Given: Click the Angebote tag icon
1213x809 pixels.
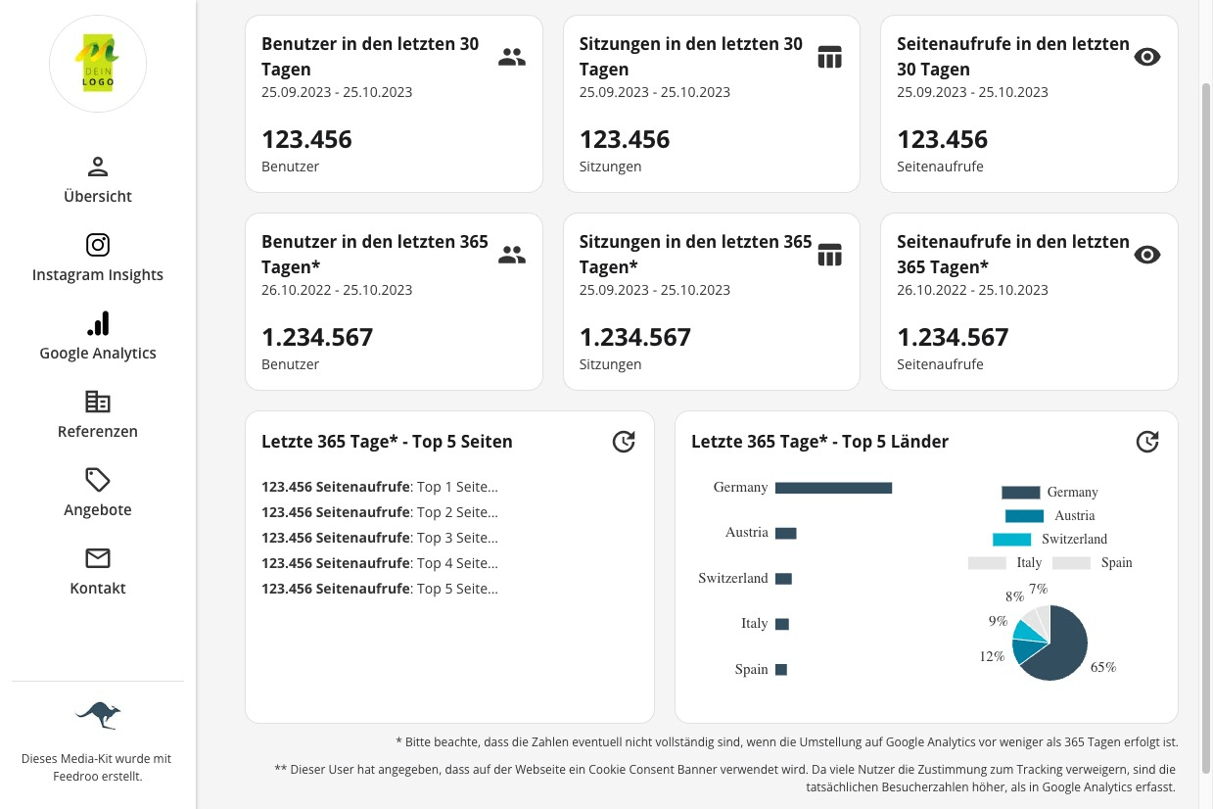Looking at the screenshot, I should (x=98, y=480).
